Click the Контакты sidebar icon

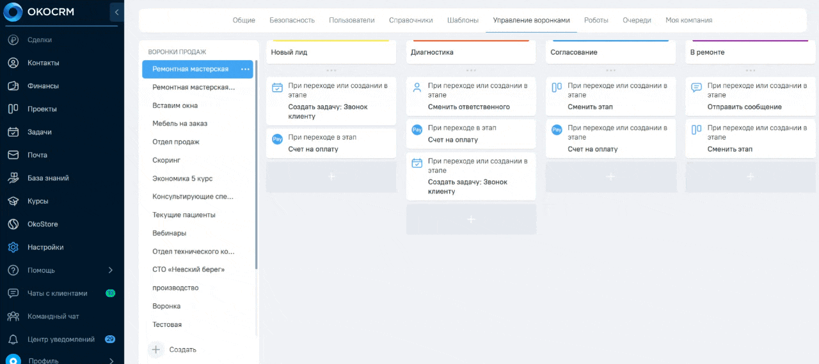coord(13,63)
